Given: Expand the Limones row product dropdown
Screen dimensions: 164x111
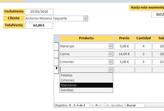Looking at the screenshot, I should click(x=110, y=62).
